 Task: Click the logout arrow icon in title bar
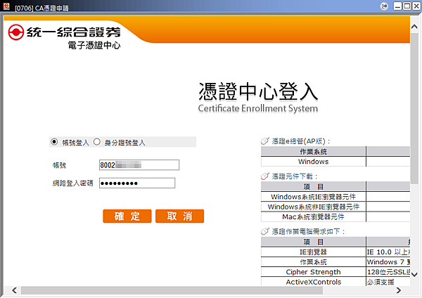[385, 6]
